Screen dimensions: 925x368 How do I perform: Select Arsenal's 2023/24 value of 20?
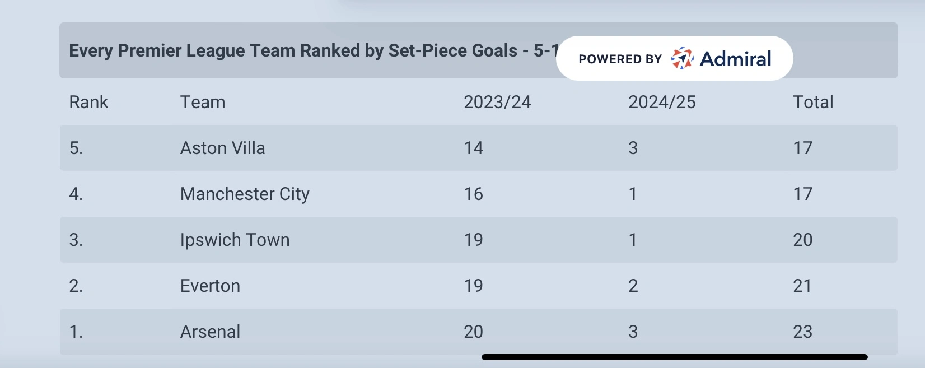(473, 332)
